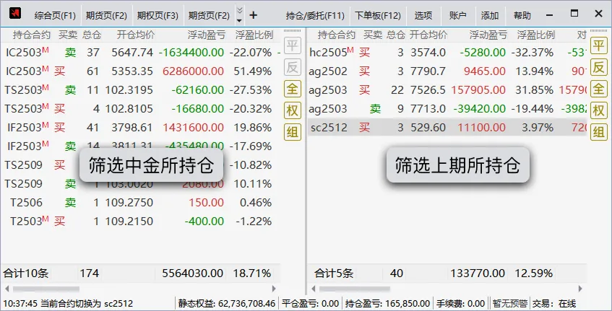Click left panel 合计10条 summary
This screenshot has width=612, height=311.
pos(26,273)
